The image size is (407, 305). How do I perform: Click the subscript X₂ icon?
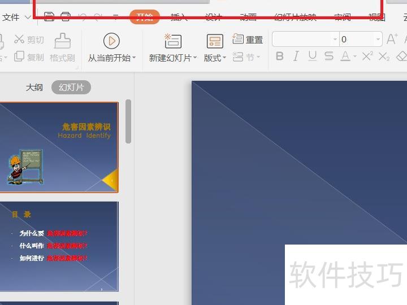point(384,56)
